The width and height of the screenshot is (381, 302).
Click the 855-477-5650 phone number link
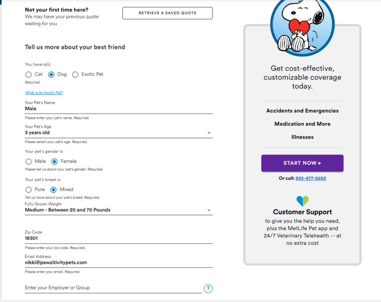click(x=311, y=178)
